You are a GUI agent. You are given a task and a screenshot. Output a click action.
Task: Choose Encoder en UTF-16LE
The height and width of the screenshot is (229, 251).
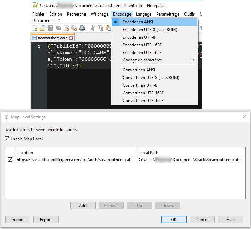[x=154, y=53]
